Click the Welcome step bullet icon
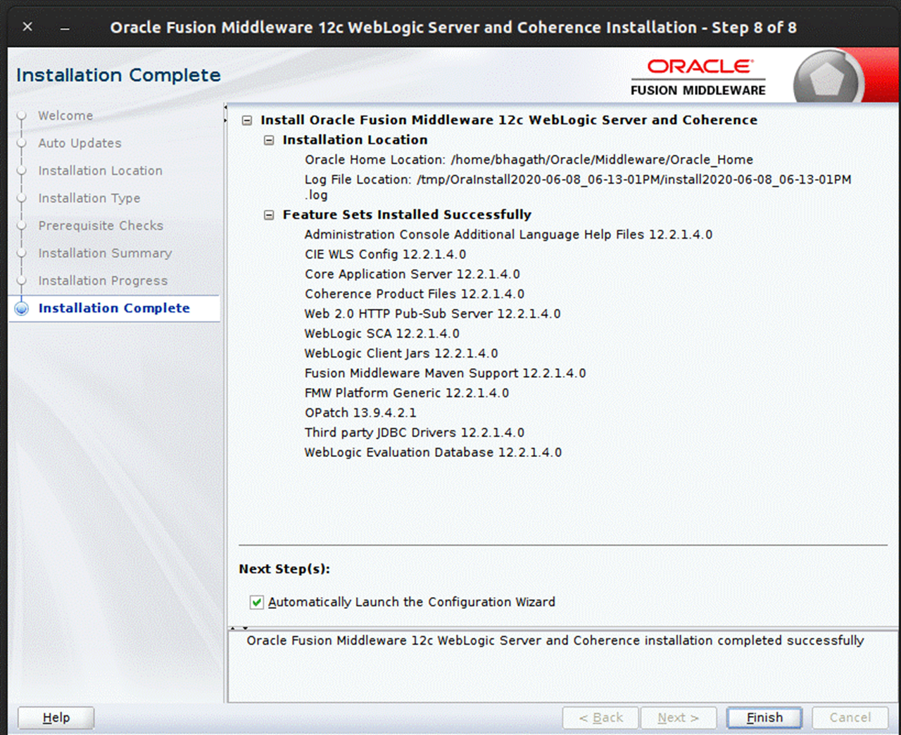This screenshot has height=735, width=901. [22, 115]
